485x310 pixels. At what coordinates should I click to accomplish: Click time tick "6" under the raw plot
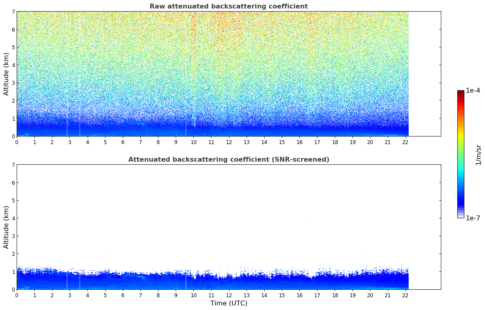click(123, 142)
